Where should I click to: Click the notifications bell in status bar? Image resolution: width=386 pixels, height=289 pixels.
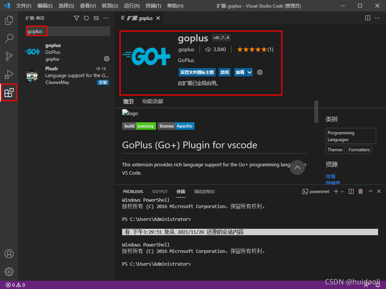point(378,285)
